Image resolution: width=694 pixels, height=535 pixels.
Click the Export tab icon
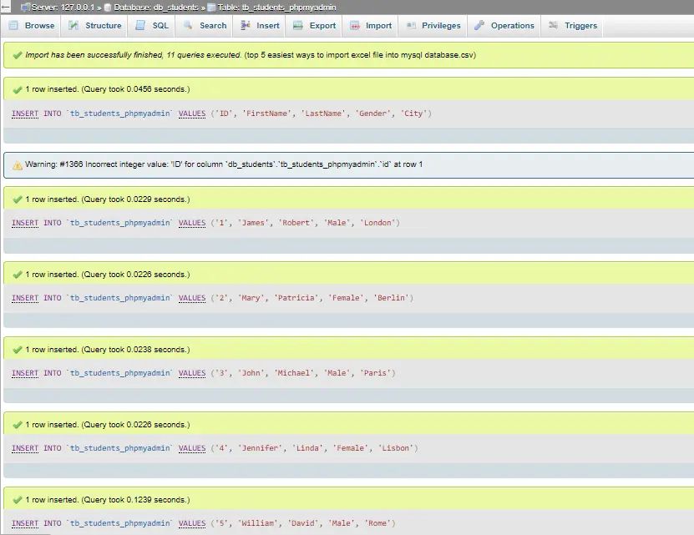coord(298,25)
